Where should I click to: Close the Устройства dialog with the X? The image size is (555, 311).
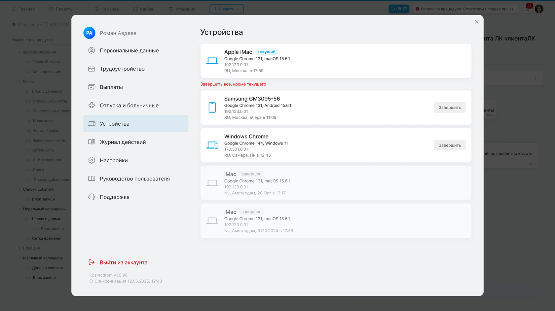pos(477,22)
